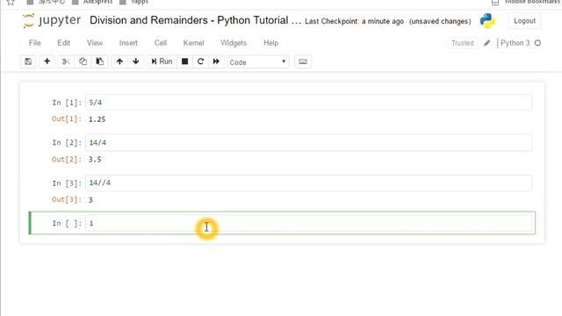This screenshot has height=316, width=562.
Task: Click the save and checkpoint icon
Action: pyautogui.click(x=28, y=61)
